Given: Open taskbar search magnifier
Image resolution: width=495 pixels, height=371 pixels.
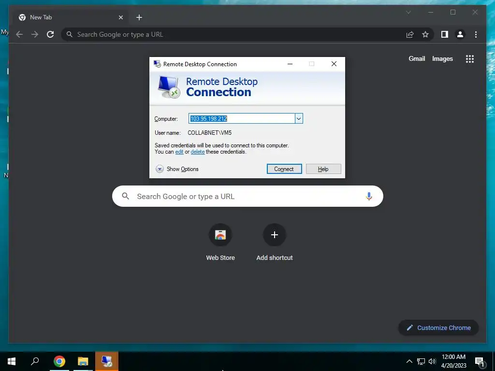Looking at the screenshot, I should [35, 361].
